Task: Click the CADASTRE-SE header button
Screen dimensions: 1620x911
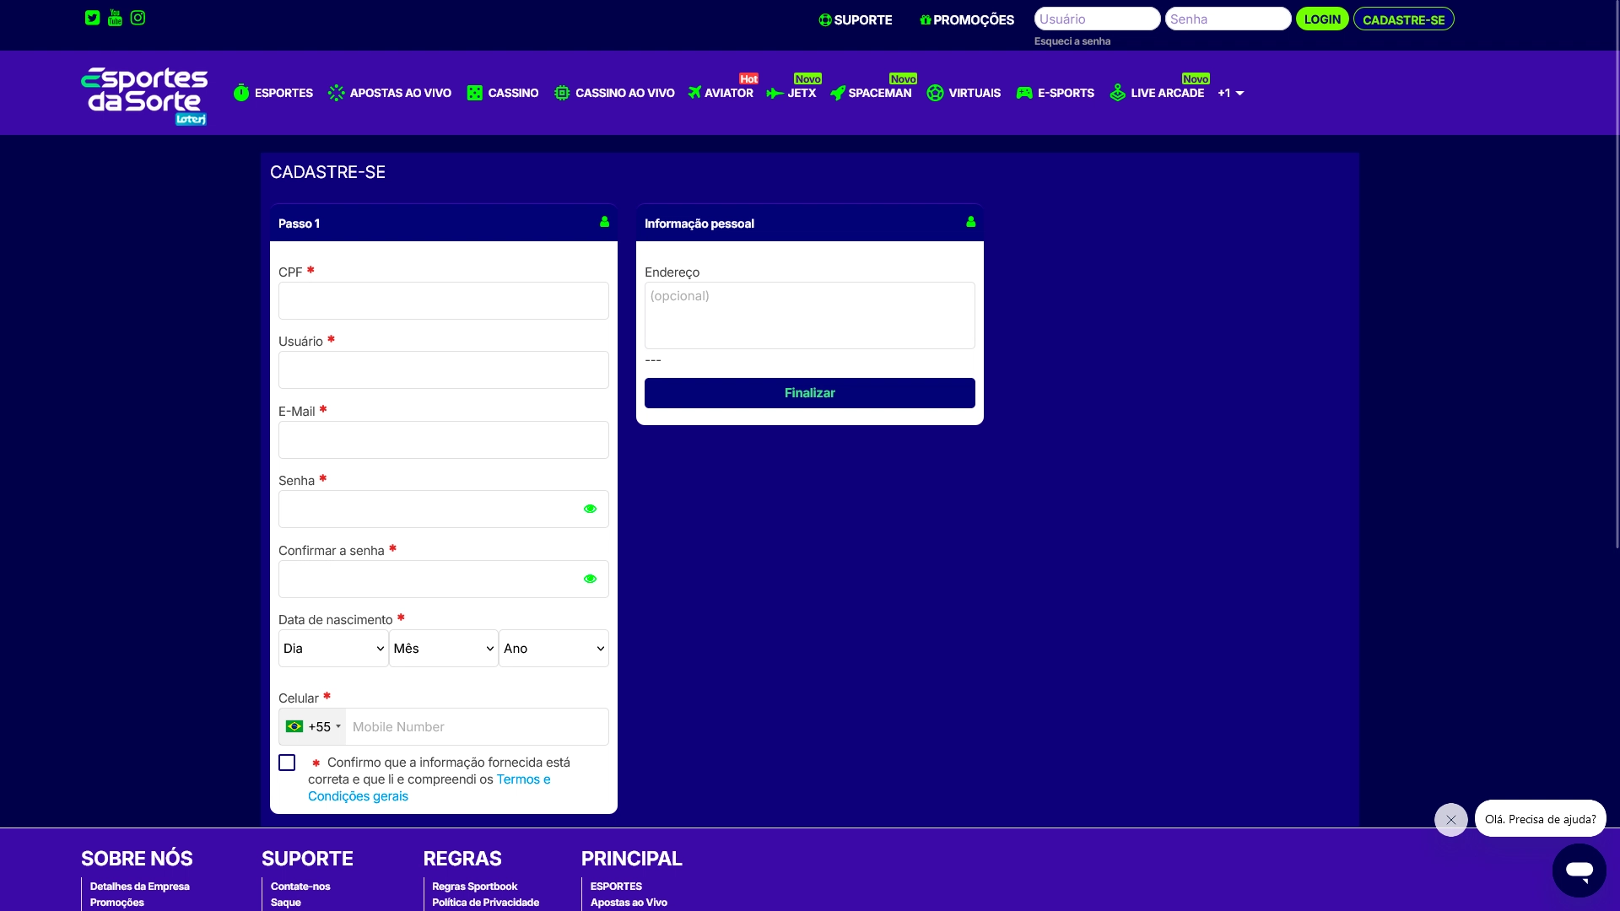Action: (x=1403, y=19)
